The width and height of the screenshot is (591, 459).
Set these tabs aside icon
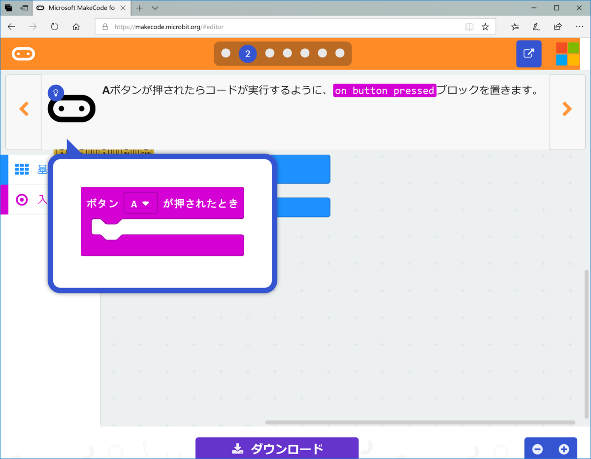click(x=24, y=8)
